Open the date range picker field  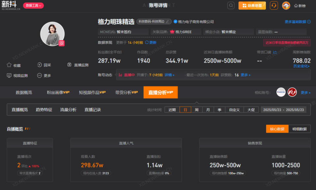(283, 110)
